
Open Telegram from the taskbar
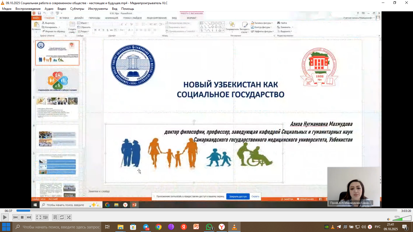146,227
